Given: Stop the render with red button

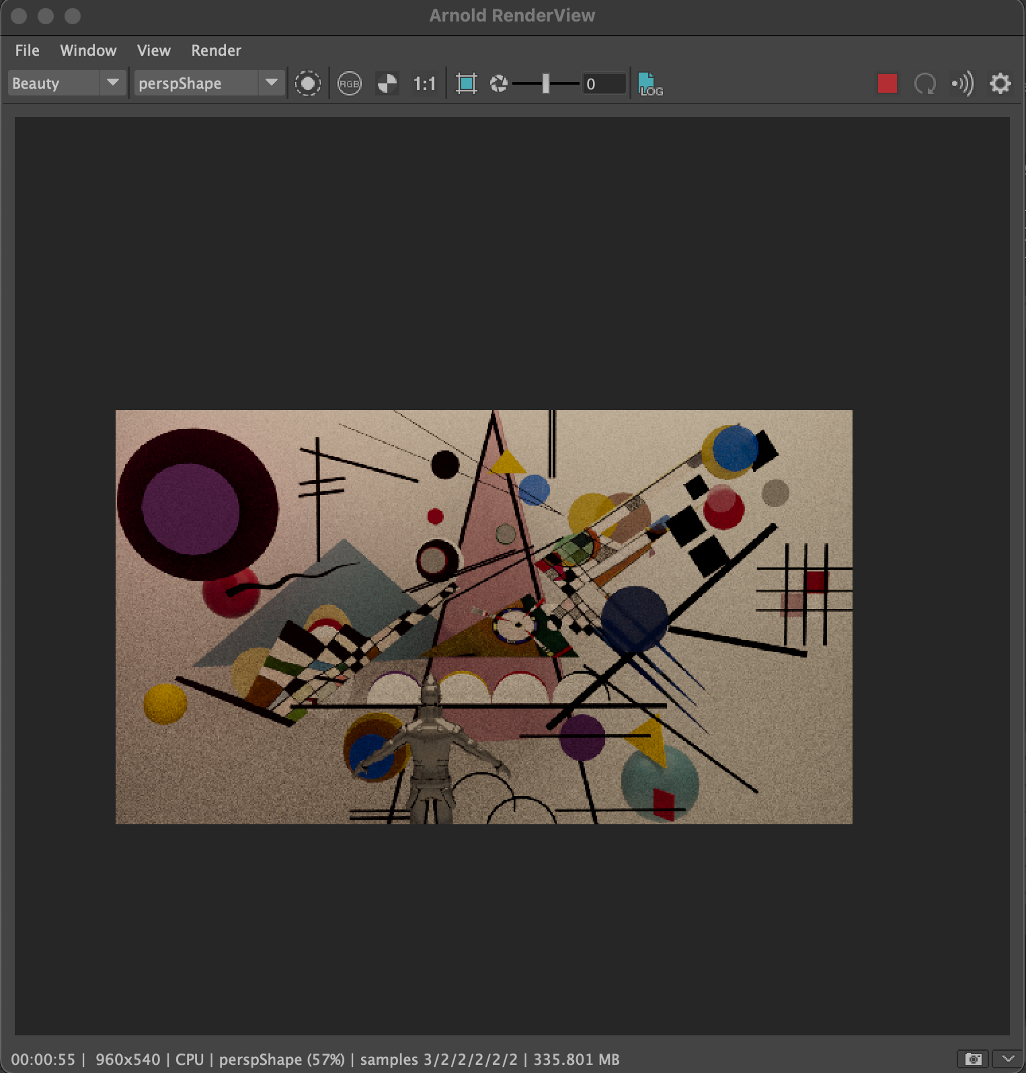Looking at the screenshot, I should pyautogui.click(x=887, y=83).
